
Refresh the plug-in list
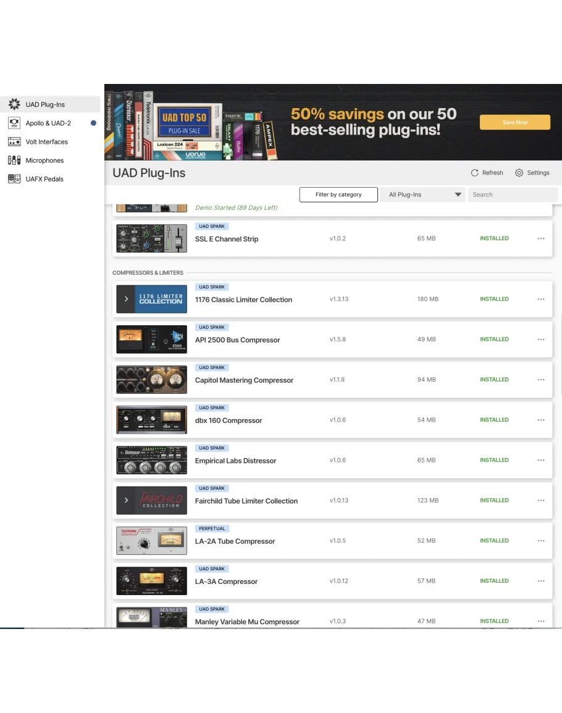coord(487,173)
